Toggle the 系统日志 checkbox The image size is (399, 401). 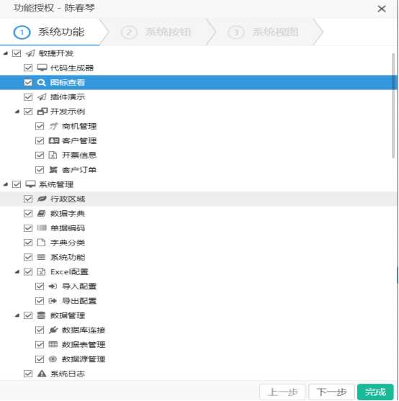click(x=28, y=374)
